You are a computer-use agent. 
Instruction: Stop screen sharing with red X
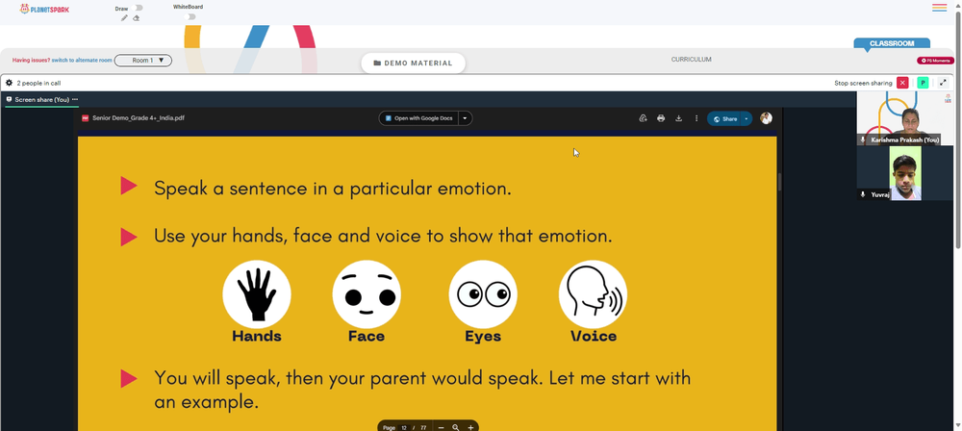pyautogui.click(x=902, y=83)
